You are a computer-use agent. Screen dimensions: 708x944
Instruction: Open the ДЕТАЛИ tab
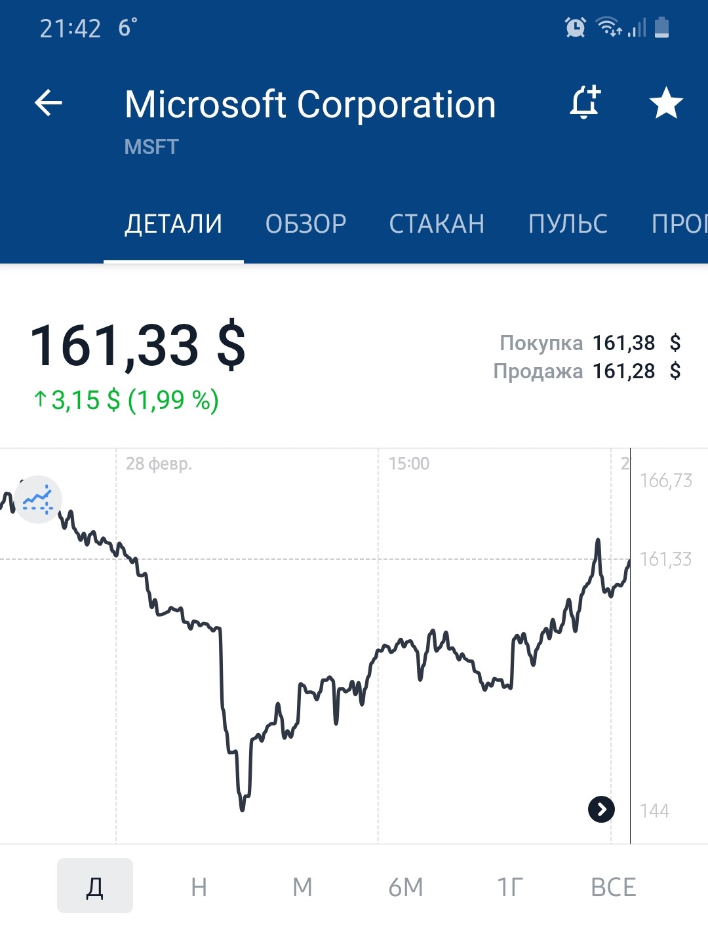click(174, 224)
